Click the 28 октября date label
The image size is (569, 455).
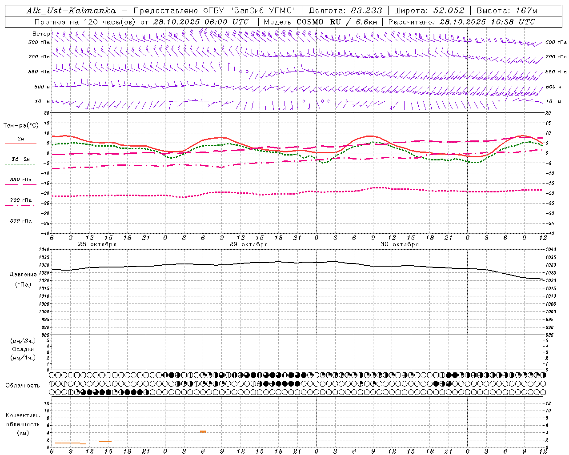click(97, 244)
